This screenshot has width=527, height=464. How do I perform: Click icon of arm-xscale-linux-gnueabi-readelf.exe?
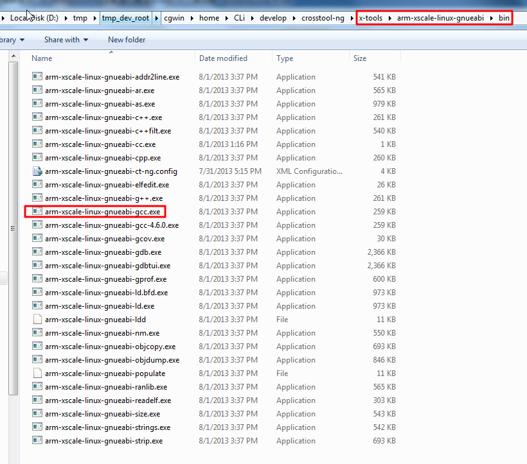[x=37, y=400]
